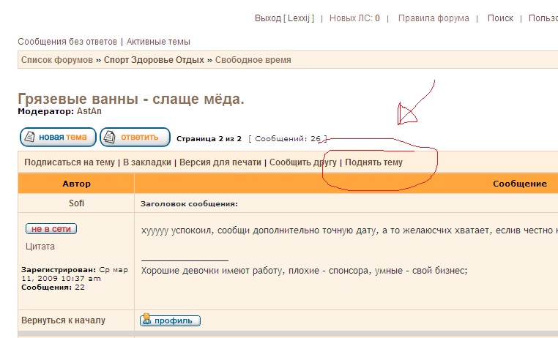Image resolution: width=558 pixels, height=338 pixels.
Task: Open 'Новых ЛС: 0' private messages
Action: click(x=354, y=18)
